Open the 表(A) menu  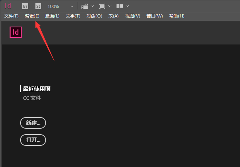click(x=113, y=16)
